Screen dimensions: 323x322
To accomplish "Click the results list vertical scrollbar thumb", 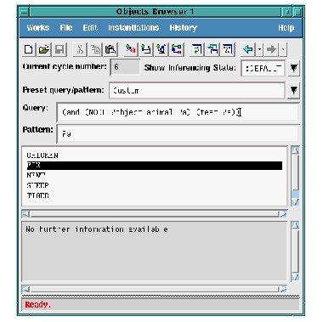I will pos(295,172).
